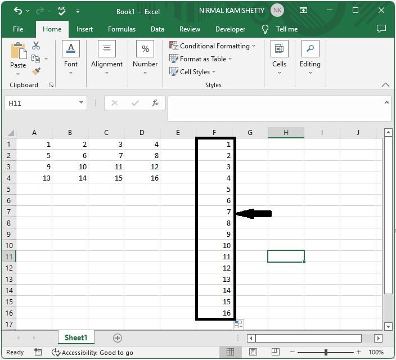Select row 11 header
Screen dimensions: 396x360
9,257
